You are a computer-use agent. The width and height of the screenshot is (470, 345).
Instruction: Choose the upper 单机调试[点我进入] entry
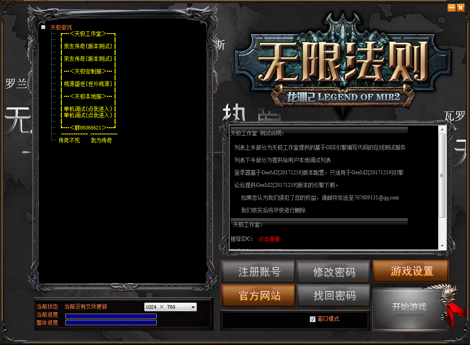coord(88,108)
